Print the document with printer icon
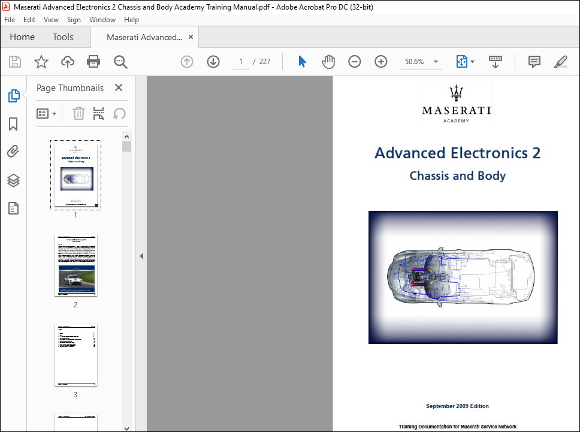Viewport: 580px width, 432px height. coord(93,61)
